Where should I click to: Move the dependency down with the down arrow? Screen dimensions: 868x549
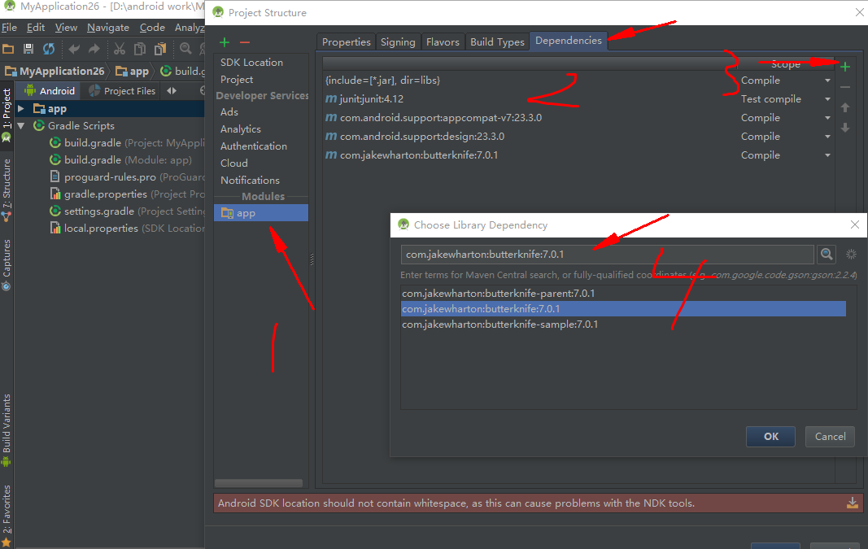[x=844, y=128]
